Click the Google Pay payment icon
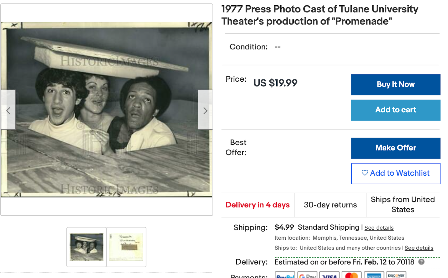This screenshot has height=278, width=448. point(307,275)
